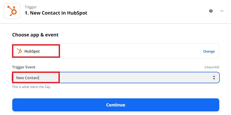The image size is (231, 115).
Task: Click the number 1 in step title
Action: [x=26, y=13]
